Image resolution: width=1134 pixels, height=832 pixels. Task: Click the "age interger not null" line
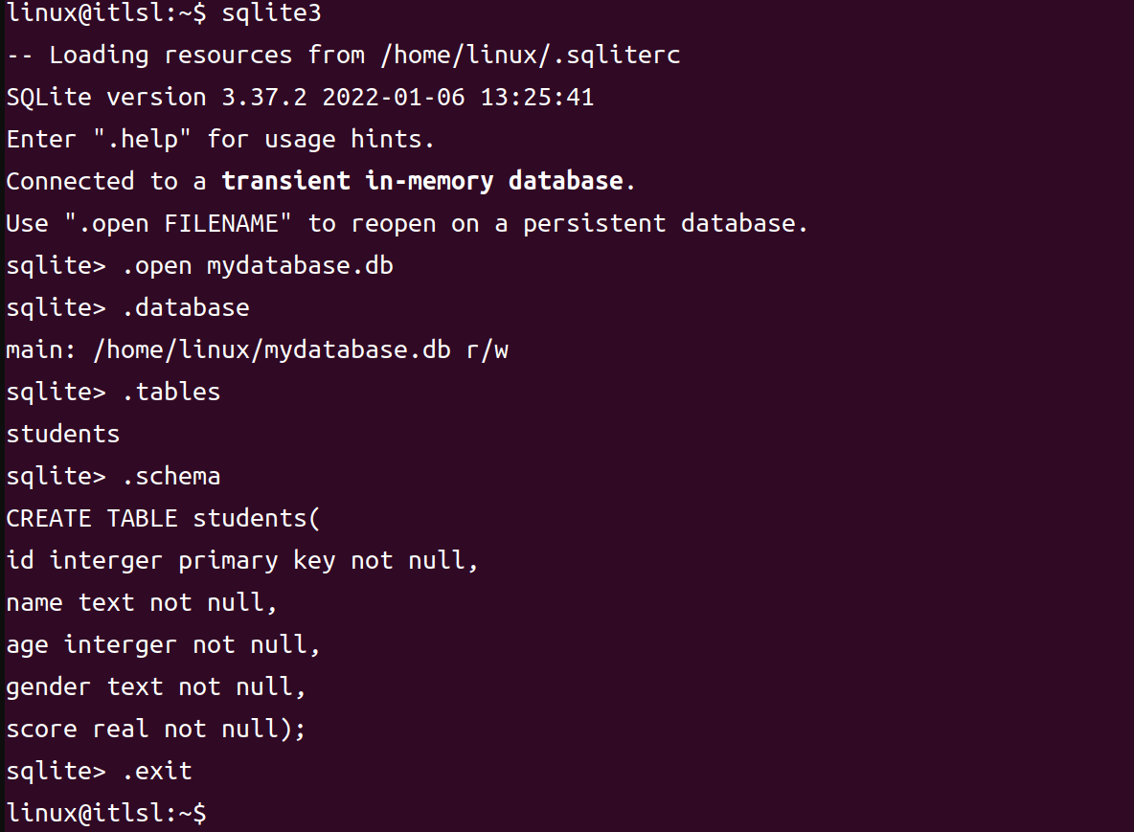click(163, 645)
